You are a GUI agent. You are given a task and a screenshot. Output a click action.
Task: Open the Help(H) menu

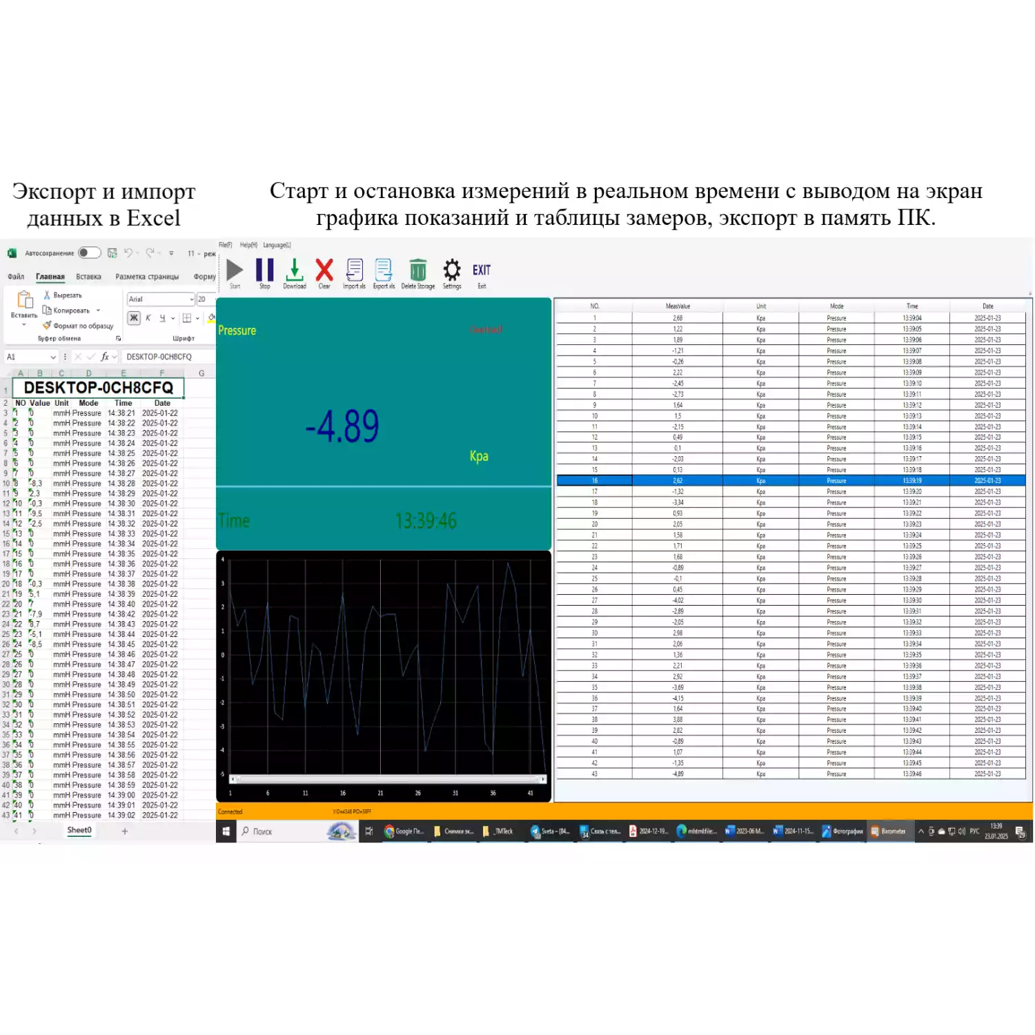(248, 245)
